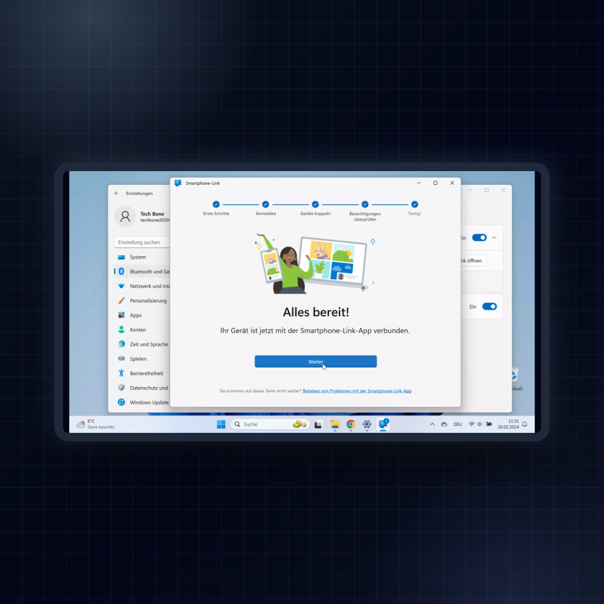Click the Erste Schritte step checkmark
The height and width of the screenshot is (604, 604).
coord(216,204)
